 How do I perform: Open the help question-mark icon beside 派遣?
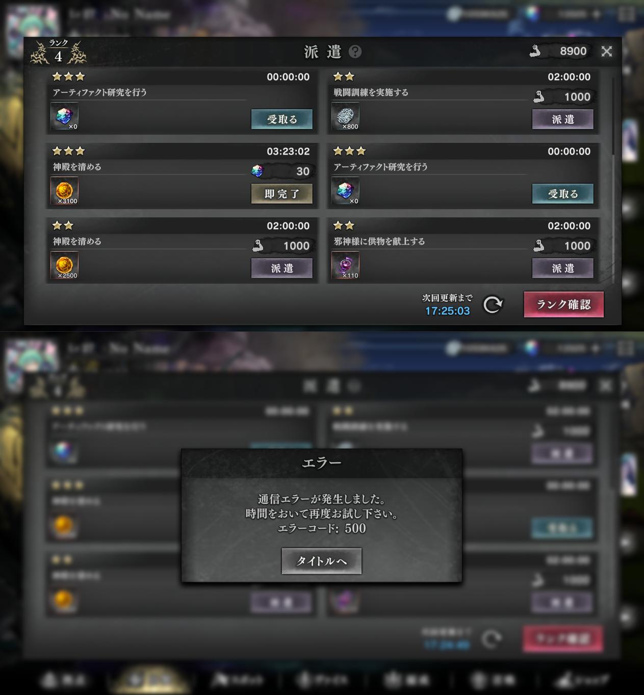point(355,52)
